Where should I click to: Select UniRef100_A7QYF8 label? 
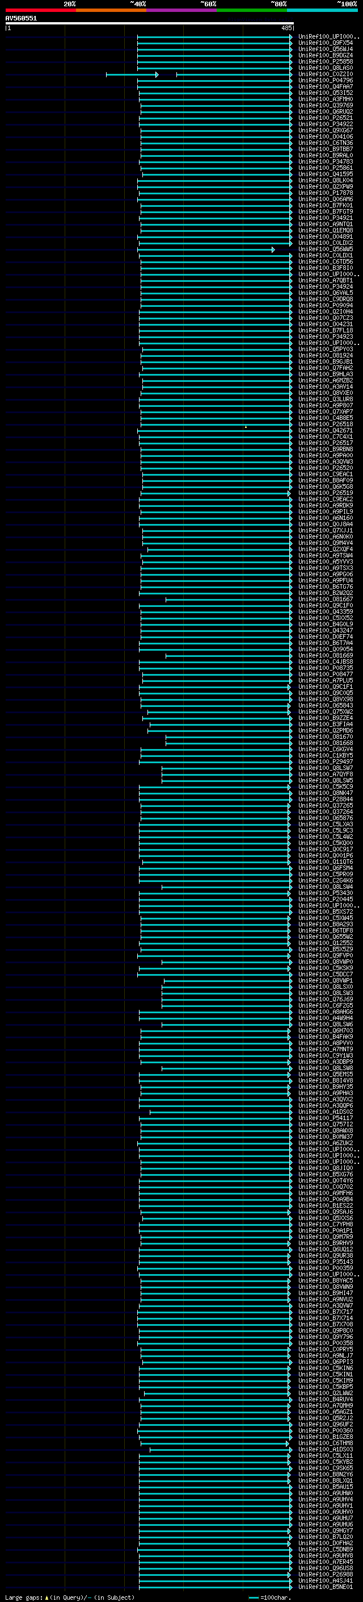[325, 773]
